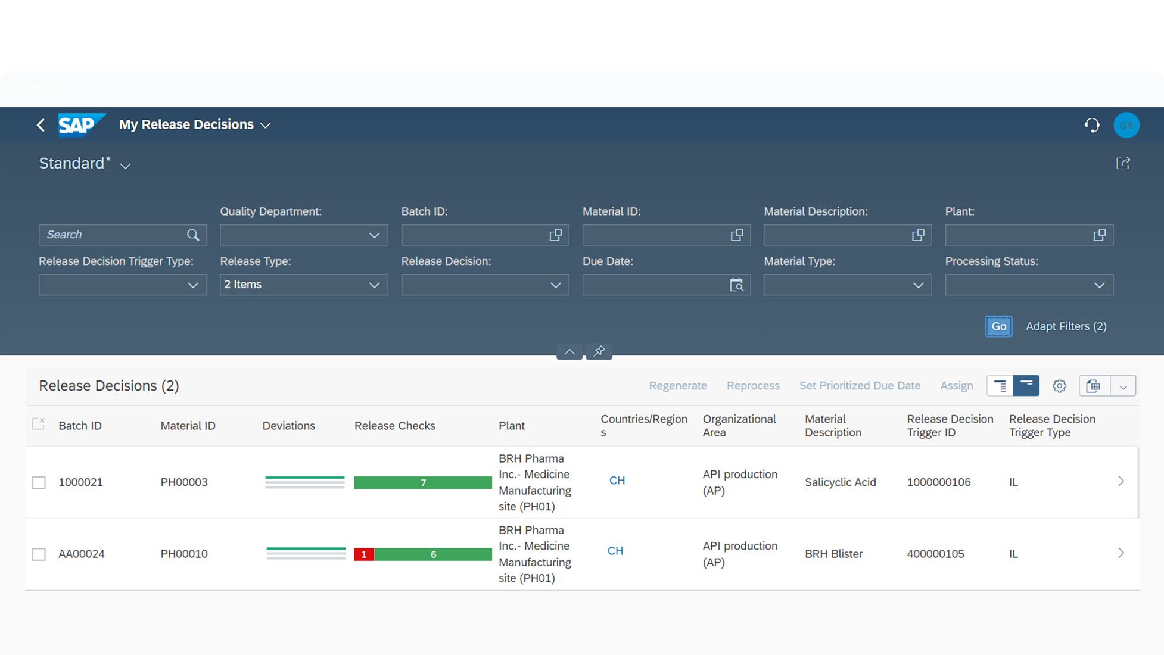The image size is (1164, 655).
Task: Select checkbox for batch AA00024
Action: 39,554
